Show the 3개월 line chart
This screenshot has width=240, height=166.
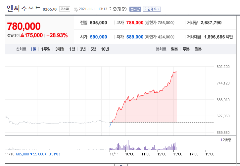60,49
